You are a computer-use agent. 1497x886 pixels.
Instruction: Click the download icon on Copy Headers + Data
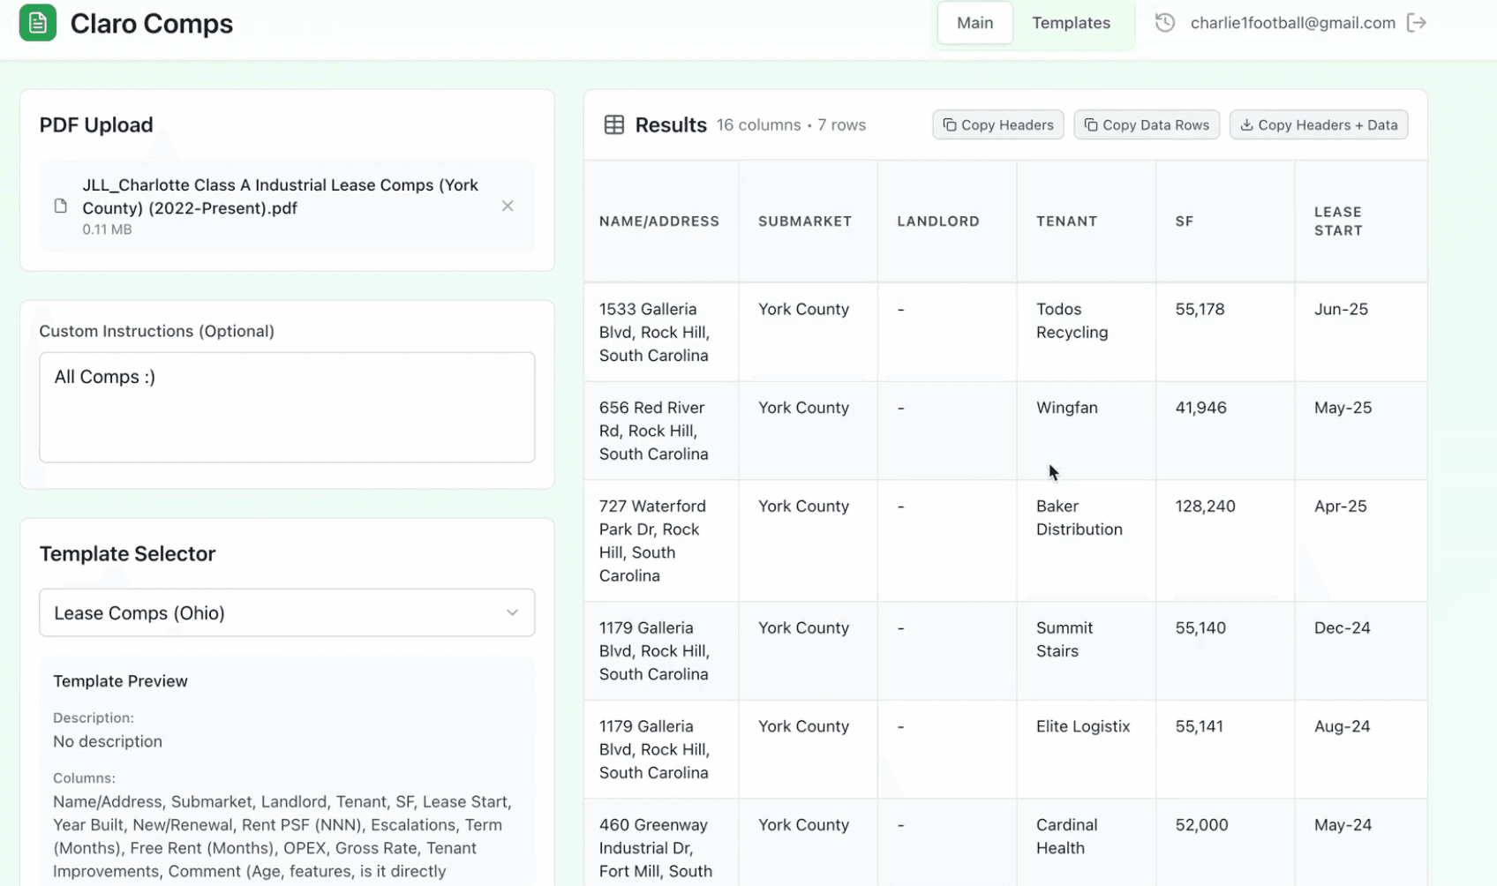click(x=1247, y=124)
